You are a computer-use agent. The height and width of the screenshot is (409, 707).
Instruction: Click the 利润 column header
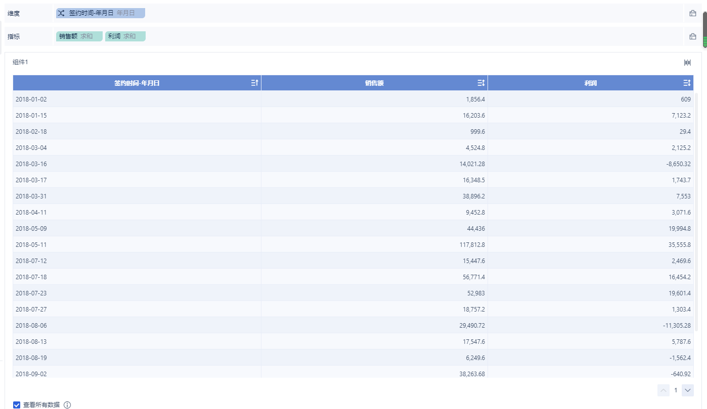[x=591, y=83]
